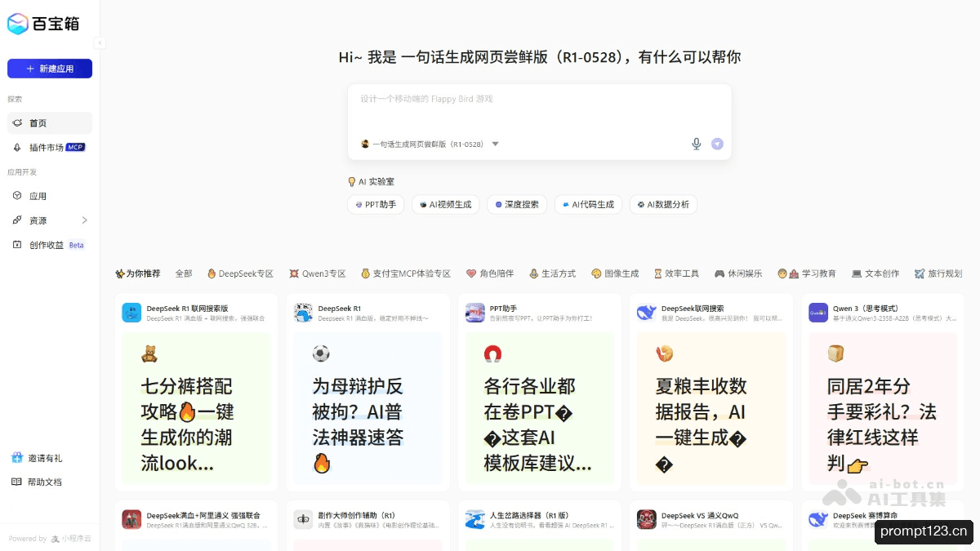Click the 百宝箱 logo icon

pos(18,24)
